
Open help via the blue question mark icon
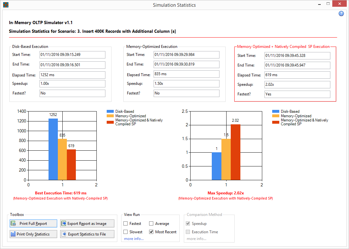coord(341,13)
